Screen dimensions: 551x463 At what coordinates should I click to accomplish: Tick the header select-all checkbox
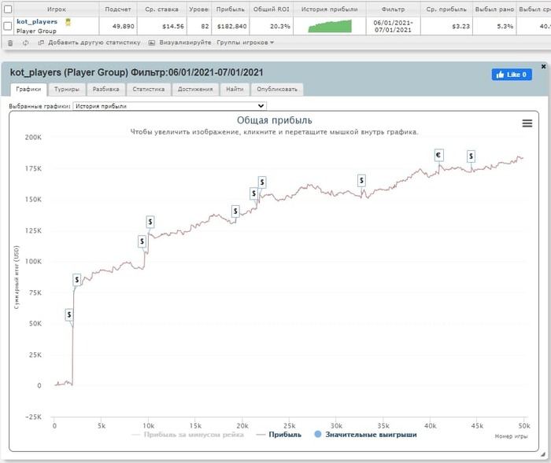coord(8,9)
